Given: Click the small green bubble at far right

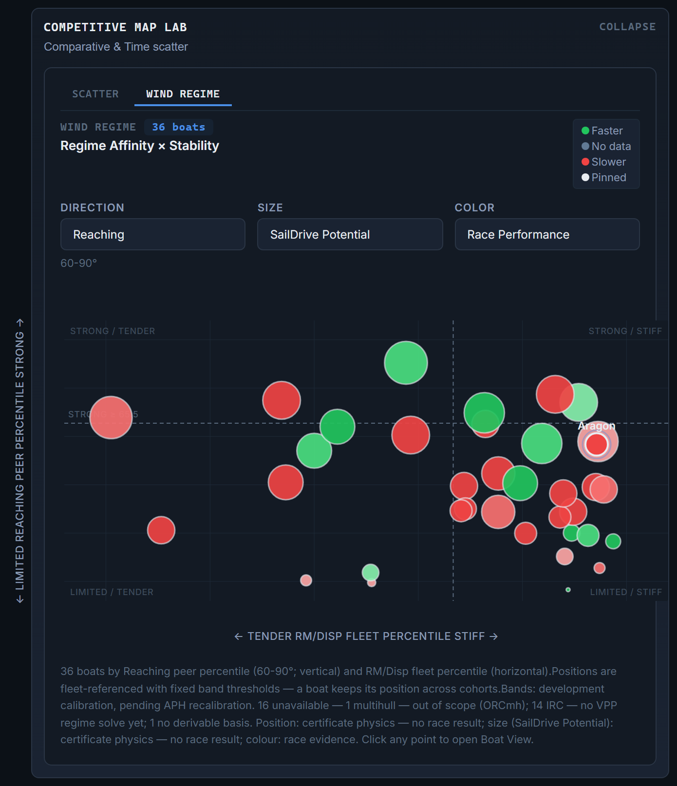Looking at the screenshot, I should click(613, 541).
